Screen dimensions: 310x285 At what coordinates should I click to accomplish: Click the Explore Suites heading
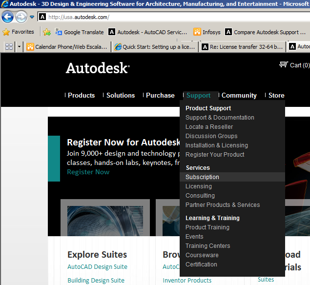(x=97, y=255)
